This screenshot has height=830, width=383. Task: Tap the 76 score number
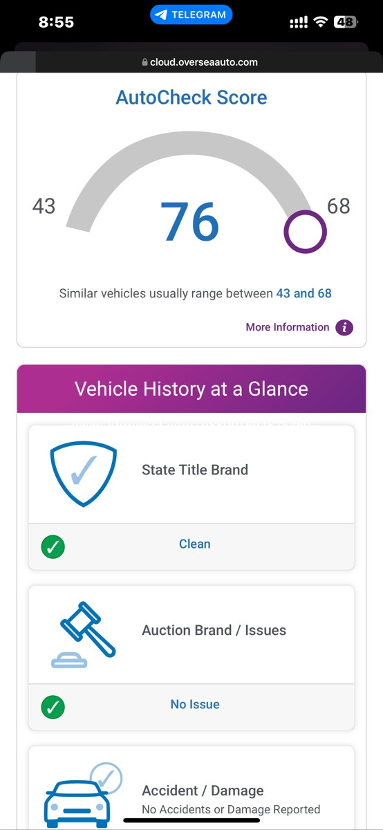coord(190,222)
